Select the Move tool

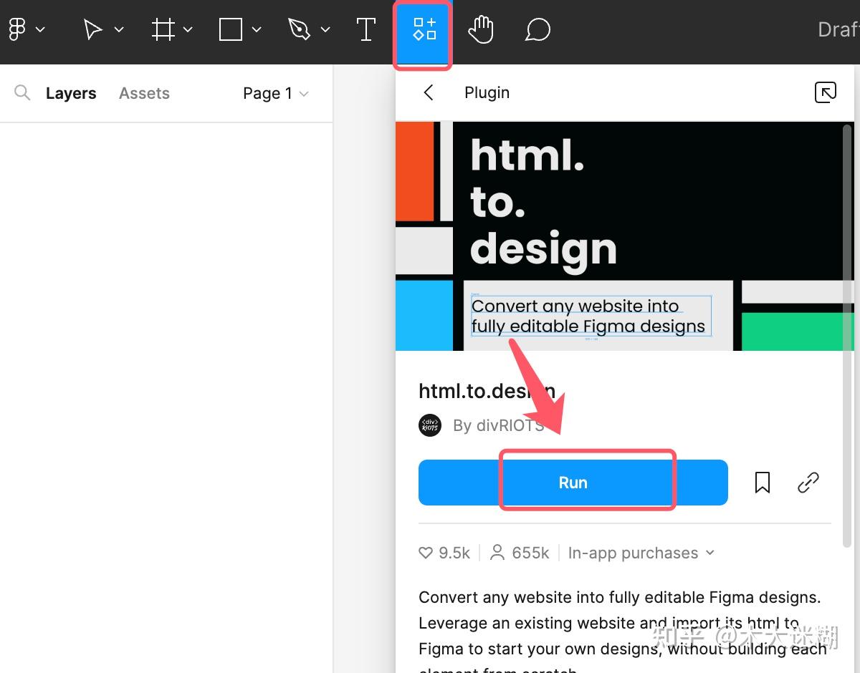(92, 29)
